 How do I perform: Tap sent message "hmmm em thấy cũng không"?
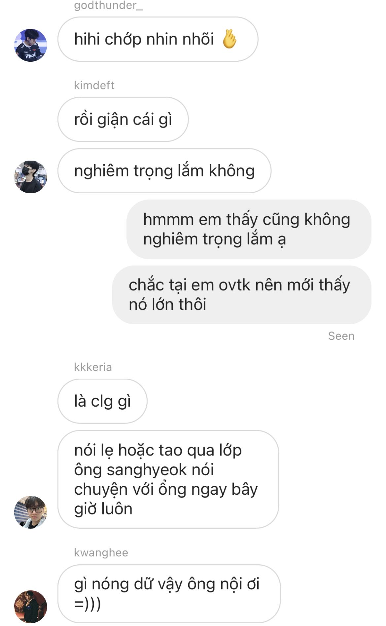tap(249, 229)
